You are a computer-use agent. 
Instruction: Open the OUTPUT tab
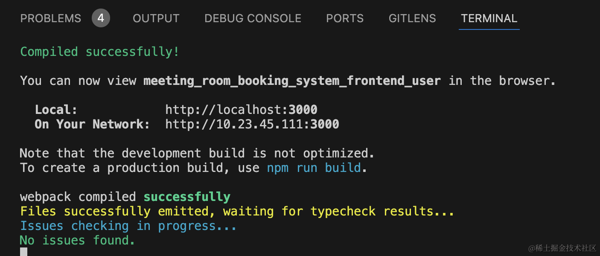156,18
